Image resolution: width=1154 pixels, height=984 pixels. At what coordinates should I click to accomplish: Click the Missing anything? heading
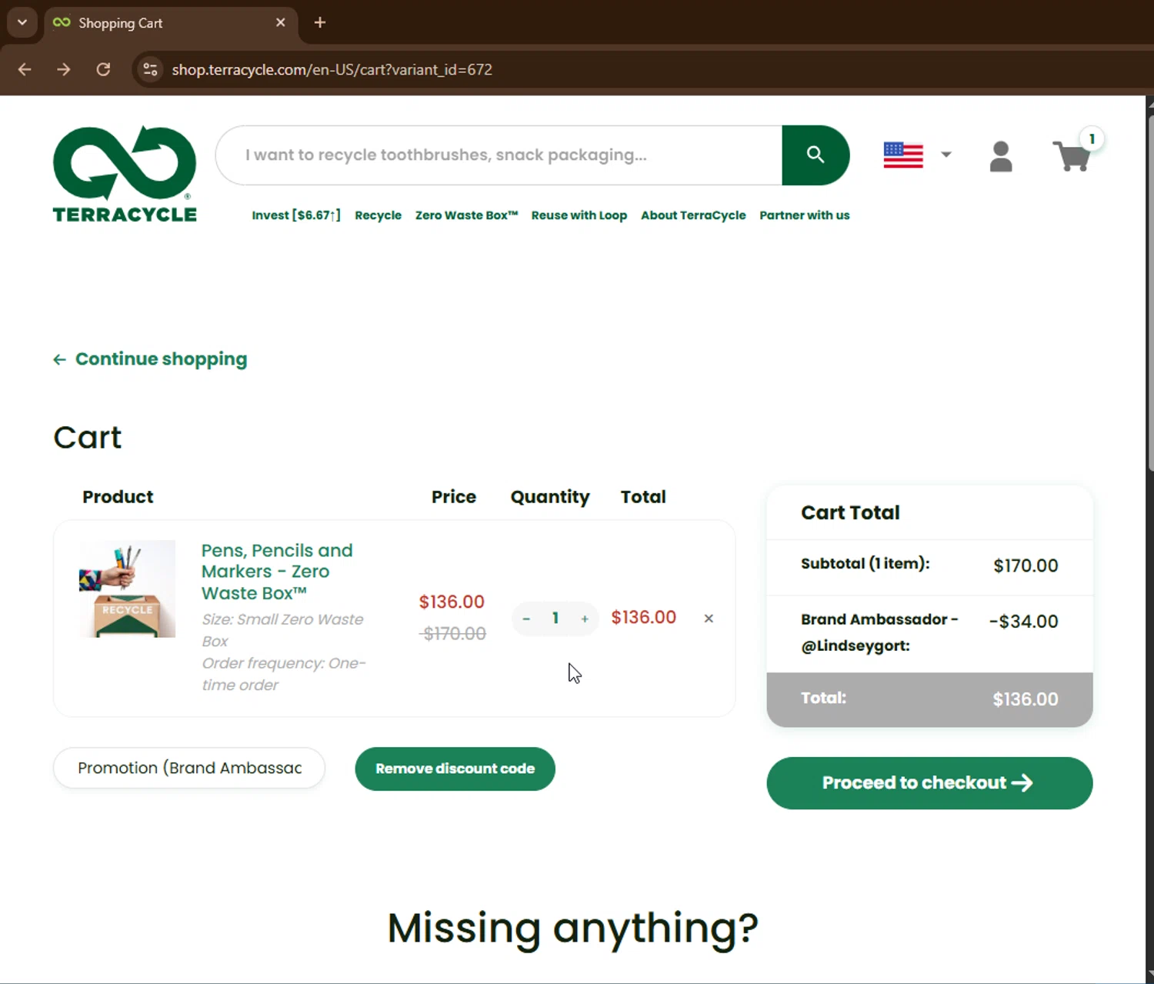click(572, 929)
